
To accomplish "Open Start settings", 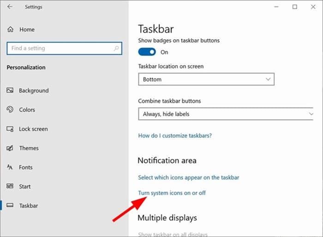I will [x=25, y=186].
